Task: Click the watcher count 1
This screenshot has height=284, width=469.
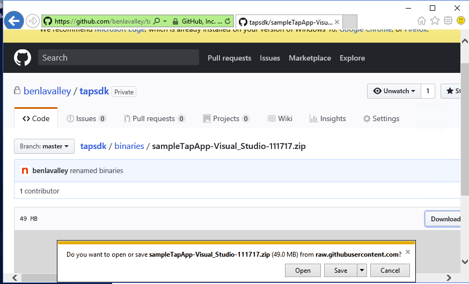Action: click(x=428, y=91)
